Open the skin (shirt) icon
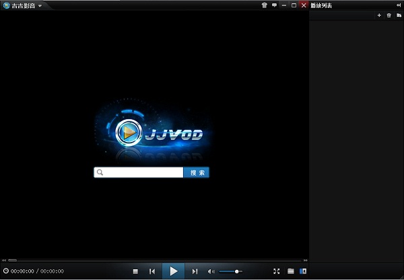Screen dimensions: 404x280 tap(265, 5)
